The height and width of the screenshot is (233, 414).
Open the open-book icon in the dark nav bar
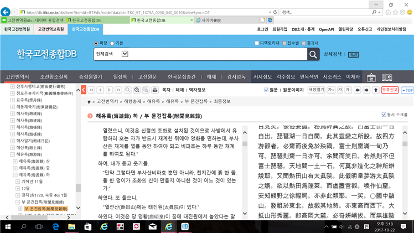coord(387,77)
